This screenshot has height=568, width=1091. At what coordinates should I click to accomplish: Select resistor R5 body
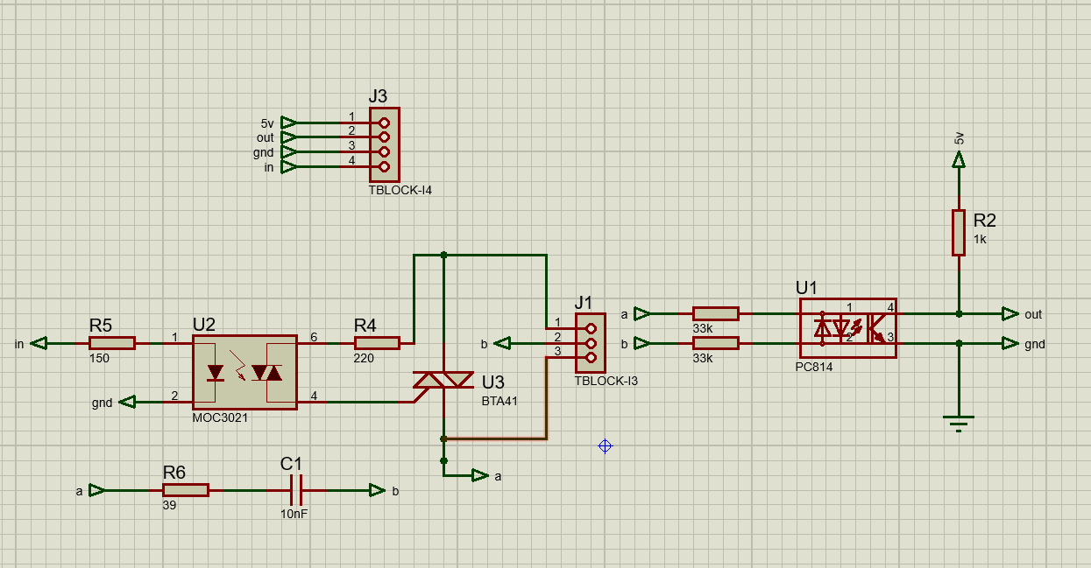(x=112, y=343)
